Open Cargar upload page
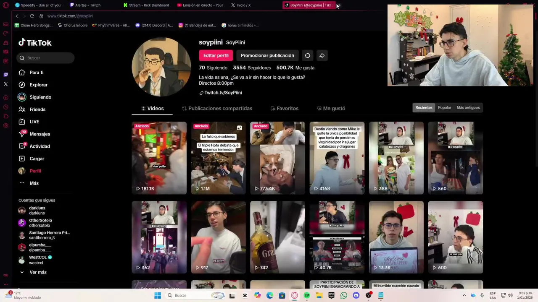Viewport: 538px width, 302px height. pos(32,159)
